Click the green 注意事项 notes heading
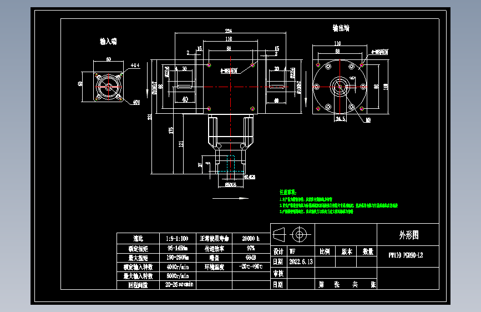Image resolution: width=481 pixels, height=312 pixels. click(x=288, y=192)
